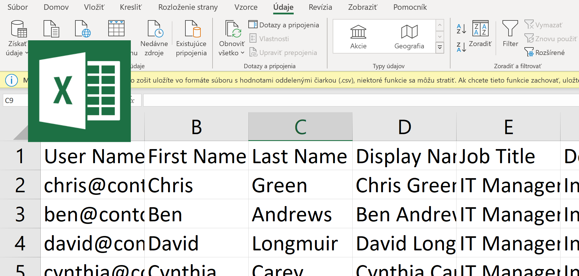This screenshot has width=579, height=276.
Task: Open Rozšírené advanced filter
Action: pyautogui.click(x=545, y=53)
